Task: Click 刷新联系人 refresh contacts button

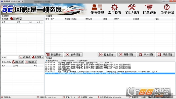Action: tap(18, 62)
